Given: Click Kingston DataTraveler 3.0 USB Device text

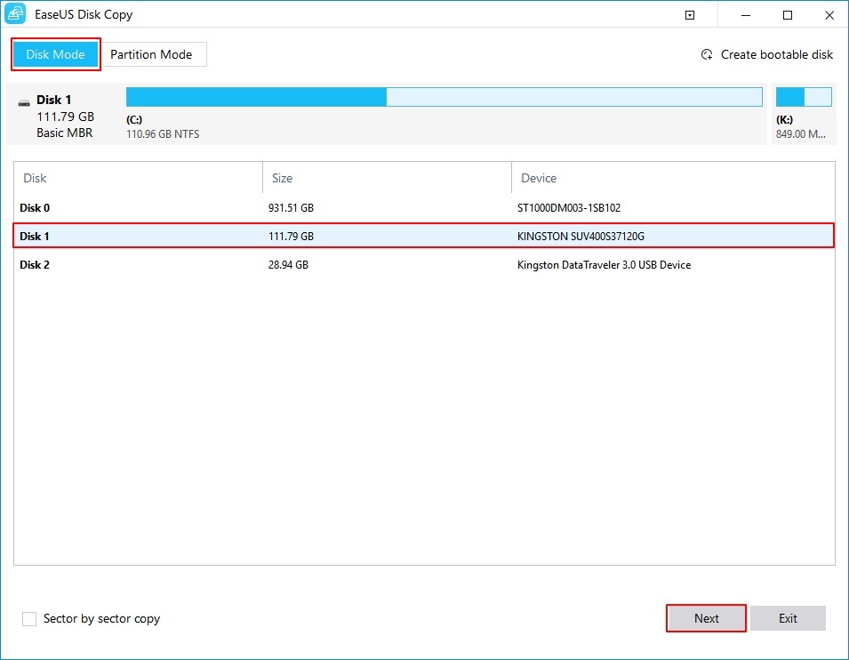Looking at the screenshot, I should point(604,265).
